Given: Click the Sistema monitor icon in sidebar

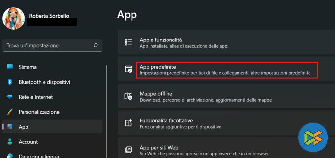Looking at the screenshot, I should coord(10,67).
